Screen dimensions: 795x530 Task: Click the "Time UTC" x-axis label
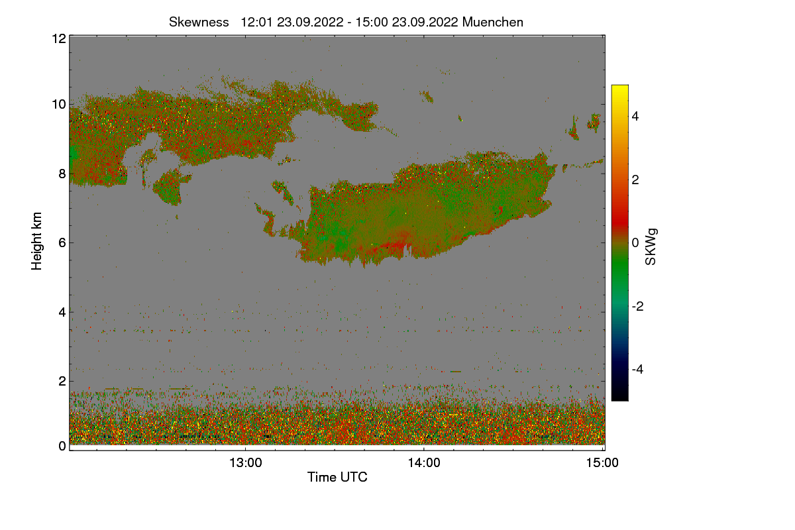click(337, 477)
